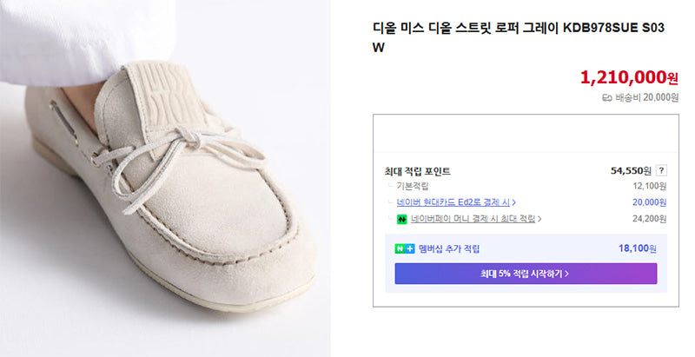Image resolution: width=695 pixels, height=357 pixels.
Task: Open the question mark help icon
Action: [661, 170]
